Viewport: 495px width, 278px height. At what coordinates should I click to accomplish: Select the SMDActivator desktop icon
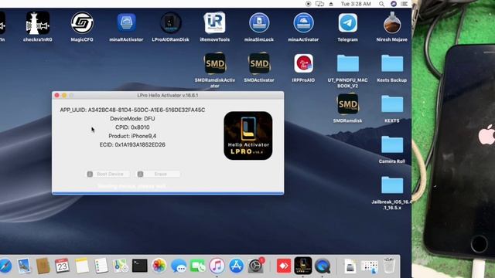(x=259, y=63)
